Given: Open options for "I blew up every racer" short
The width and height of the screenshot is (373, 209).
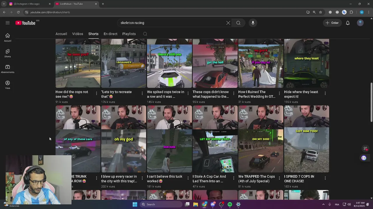Looking at the screenshot, I should click(142, 178).
